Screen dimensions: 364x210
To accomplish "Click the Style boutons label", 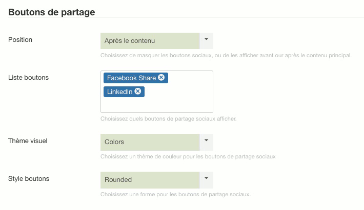I will pos(29,179).
